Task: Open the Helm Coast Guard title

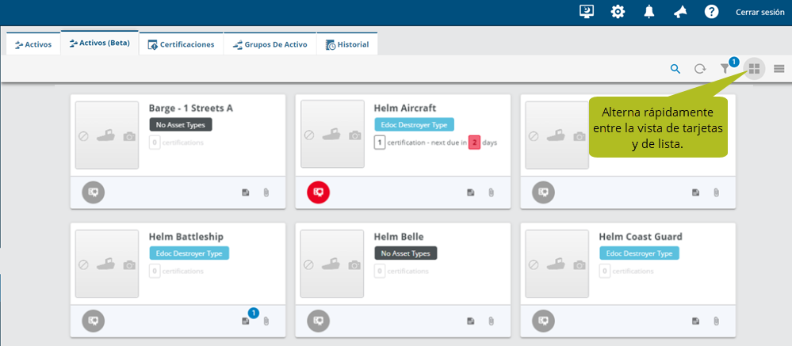Action: 641,237
